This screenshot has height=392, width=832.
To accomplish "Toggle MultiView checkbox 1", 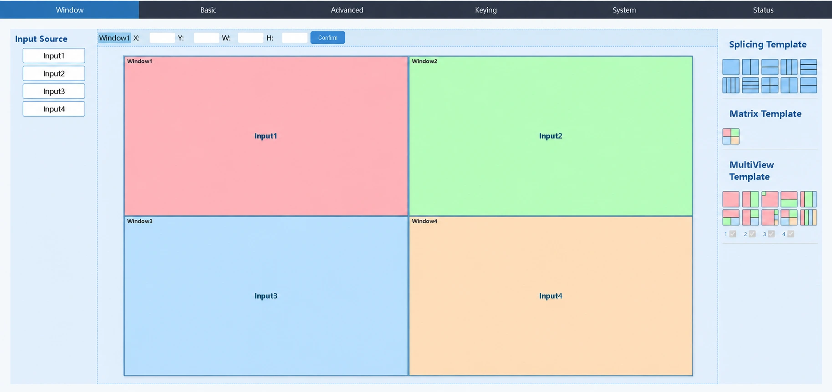I will (x=733, y=234).
